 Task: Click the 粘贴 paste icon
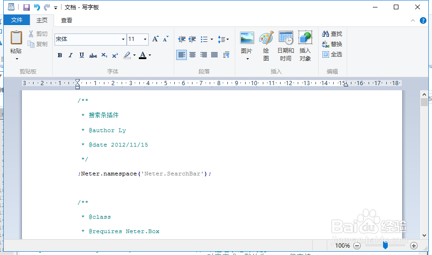16,38
